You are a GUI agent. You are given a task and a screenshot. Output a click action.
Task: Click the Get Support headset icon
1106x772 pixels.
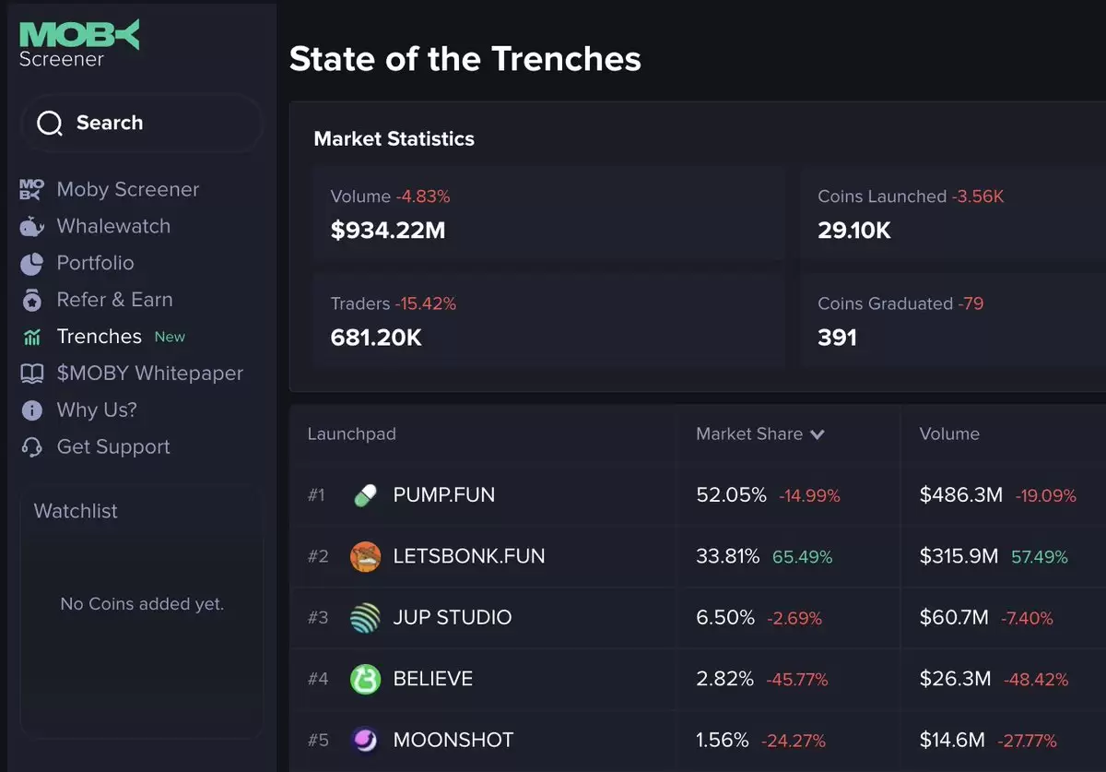31,447
